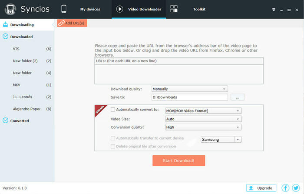This screenshot has width=304, height=194.
Task: Click the phone device icon
Action: [64, 9]
